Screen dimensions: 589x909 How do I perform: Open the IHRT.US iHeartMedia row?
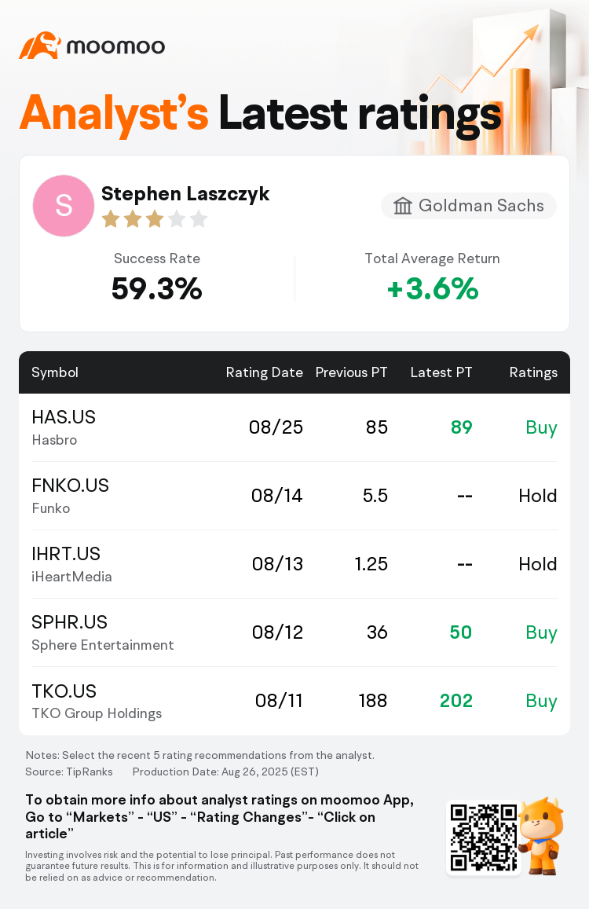294,564
